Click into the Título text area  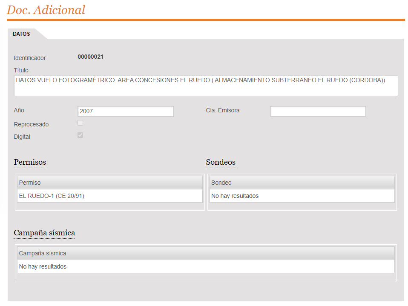pos(206,86)
